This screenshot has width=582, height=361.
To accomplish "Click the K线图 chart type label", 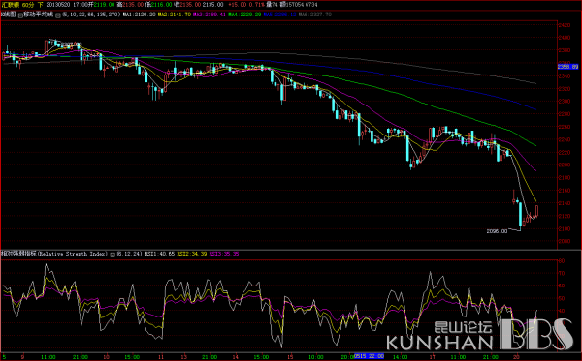I will [x=9, y=15].
